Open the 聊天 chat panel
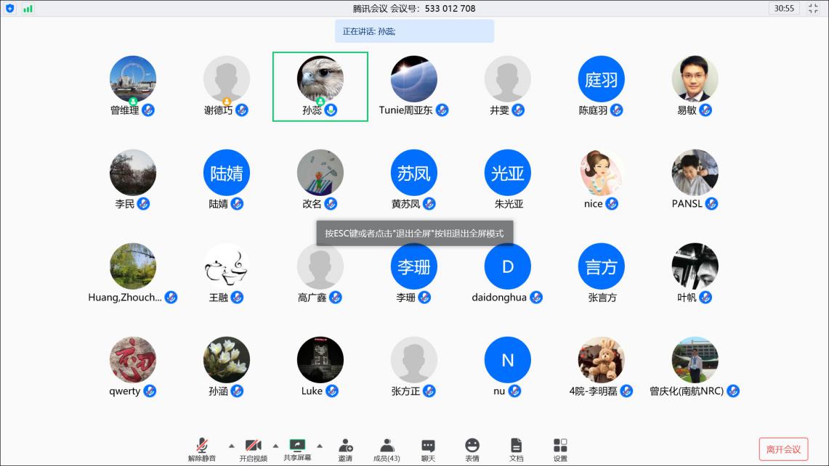This screenshot has height=466, width=829. (x=428, y=446)
